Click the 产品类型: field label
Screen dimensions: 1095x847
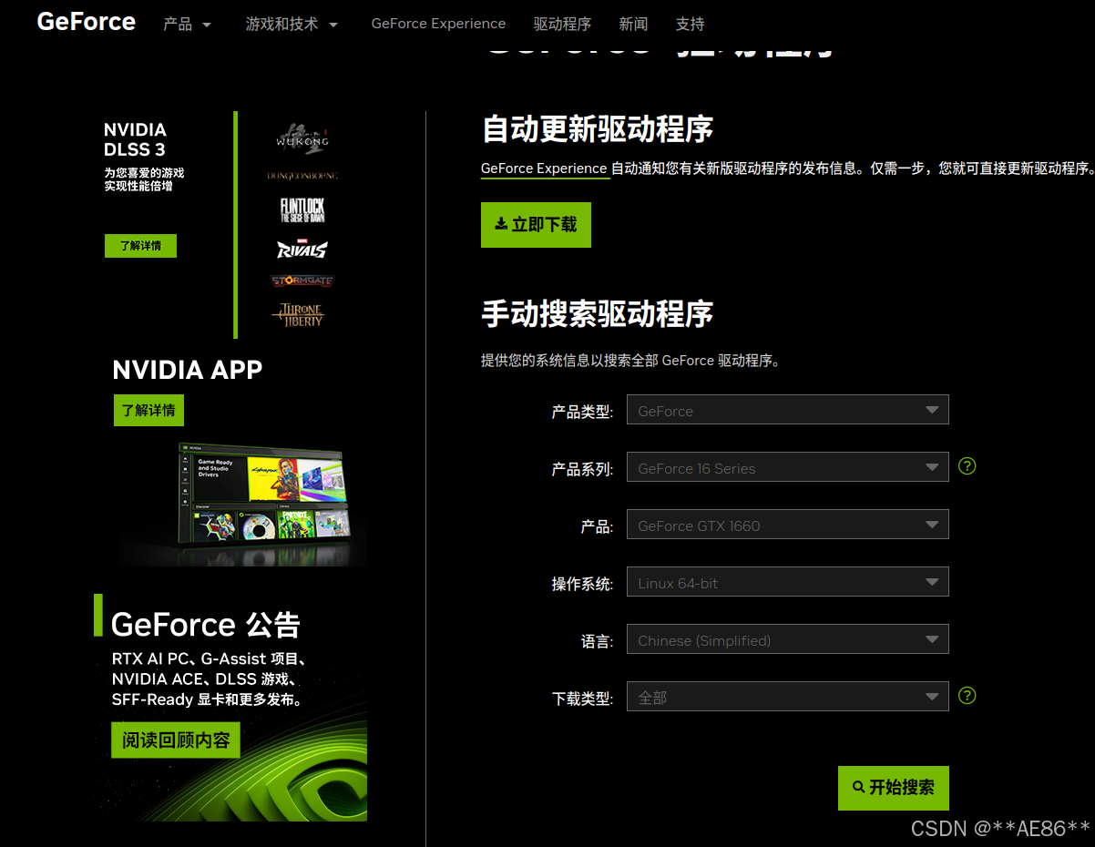click(x=583, y=412)
